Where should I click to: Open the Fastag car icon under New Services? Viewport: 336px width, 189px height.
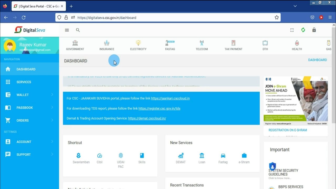coord(223,155)
